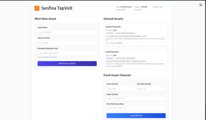Image resolution: width=206 pixels, height=120 pixels.
Task: Click the Fee Rate (sat/vB) label
Action: 144,84
